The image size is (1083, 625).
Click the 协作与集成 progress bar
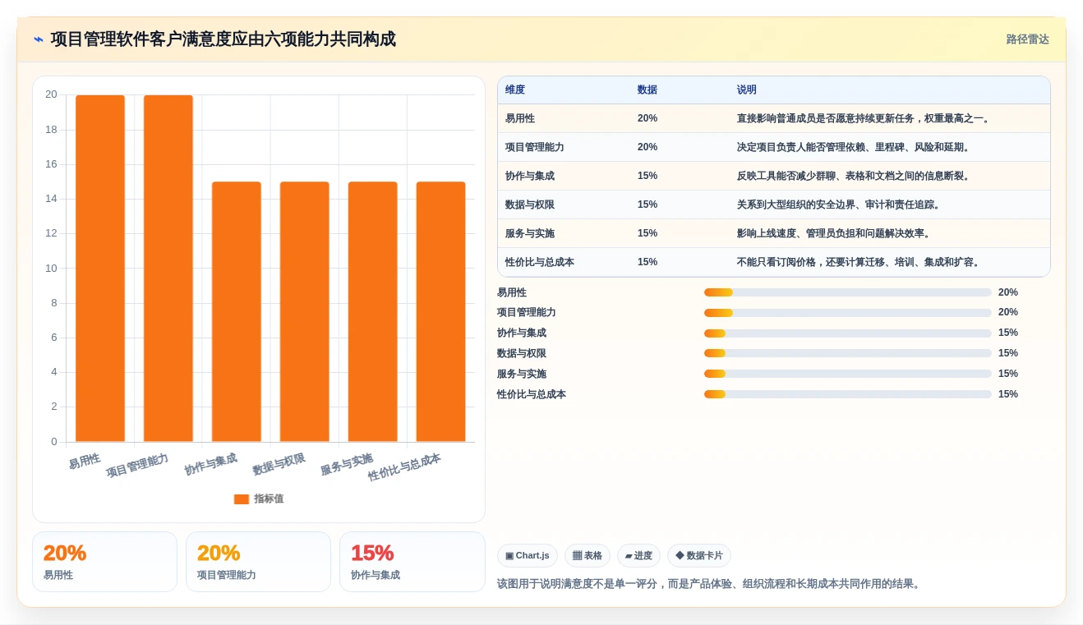pos(848,333)
